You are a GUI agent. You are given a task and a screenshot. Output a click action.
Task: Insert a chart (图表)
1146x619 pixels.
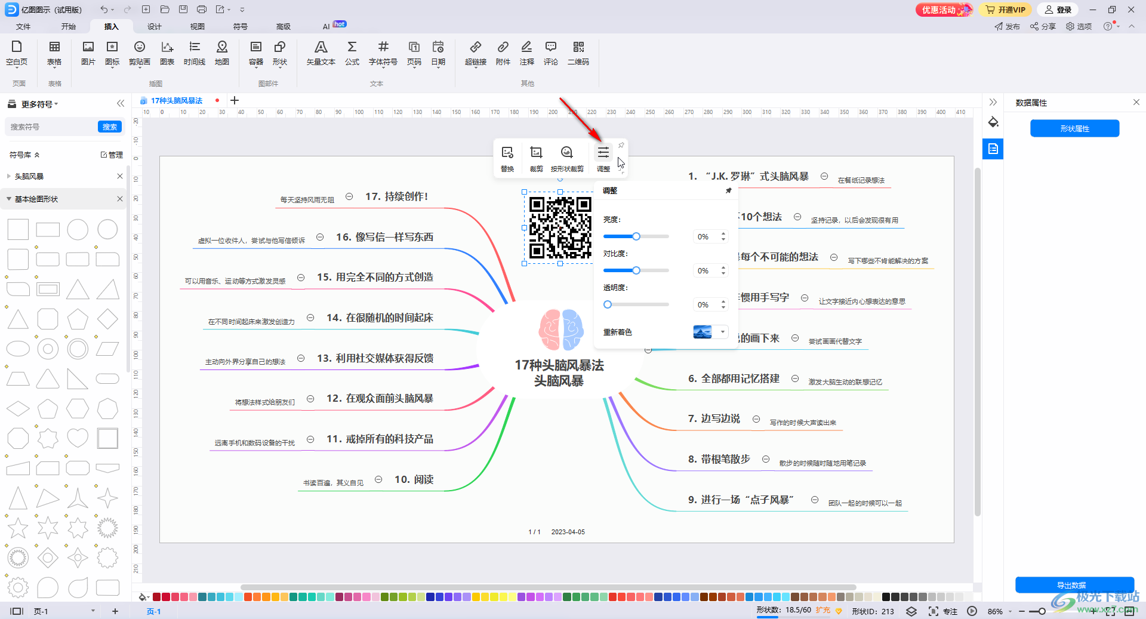point(167,54)
